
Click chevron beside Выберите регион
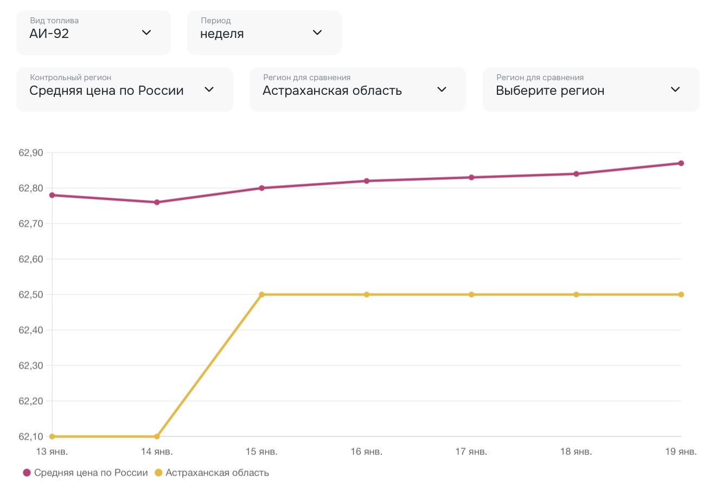point(675,89)
